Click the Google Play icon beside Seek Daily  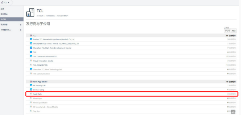[x=31, y=94]
